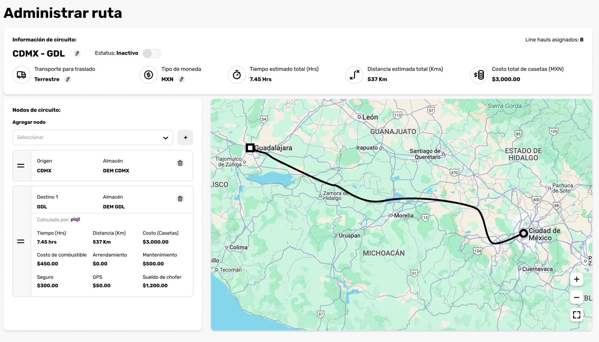Click the 'Nodos de circuito:' heading
The height and width of the screenshot is (342, 599).
(36, 110)
